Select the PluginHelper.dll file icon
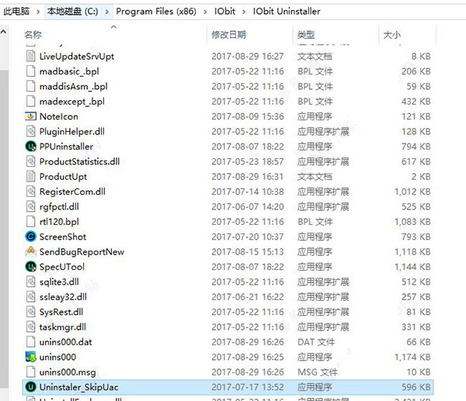 30,132
